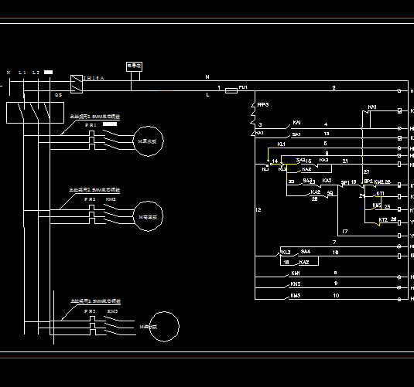Click the "KM3" label beside FR3
The height and width of the screenshot is (387, 414).
click(x=112, y=311)
